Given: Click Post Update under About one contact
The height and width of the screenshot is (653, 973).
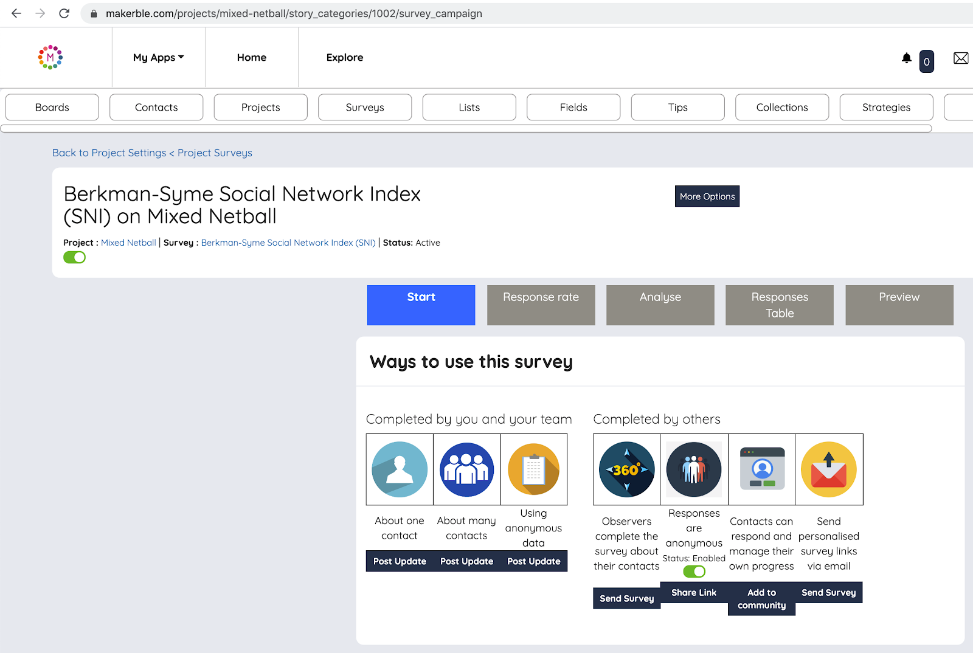Looking at the screenshot, I should 400,561.
